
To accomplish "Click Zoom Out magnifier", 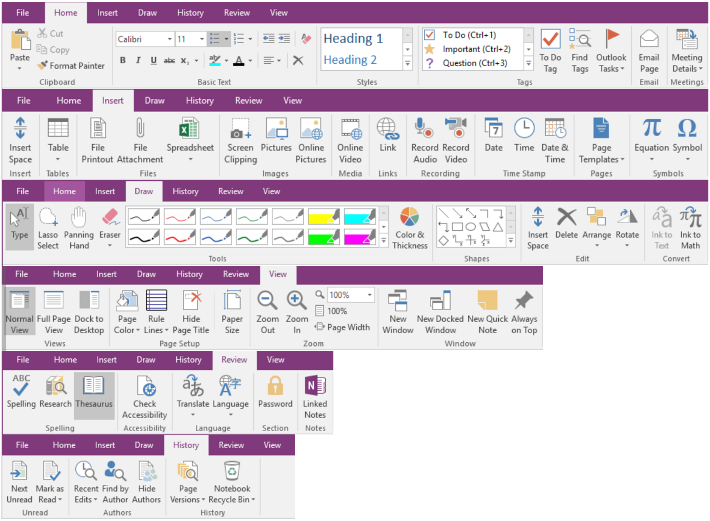I will [x=267, y=300].
